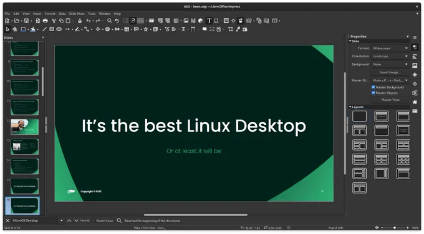Open the Navigator compass icon in sidebar
Screen dimensions: 424x234
pyautogui.click(x=415, y=75)
